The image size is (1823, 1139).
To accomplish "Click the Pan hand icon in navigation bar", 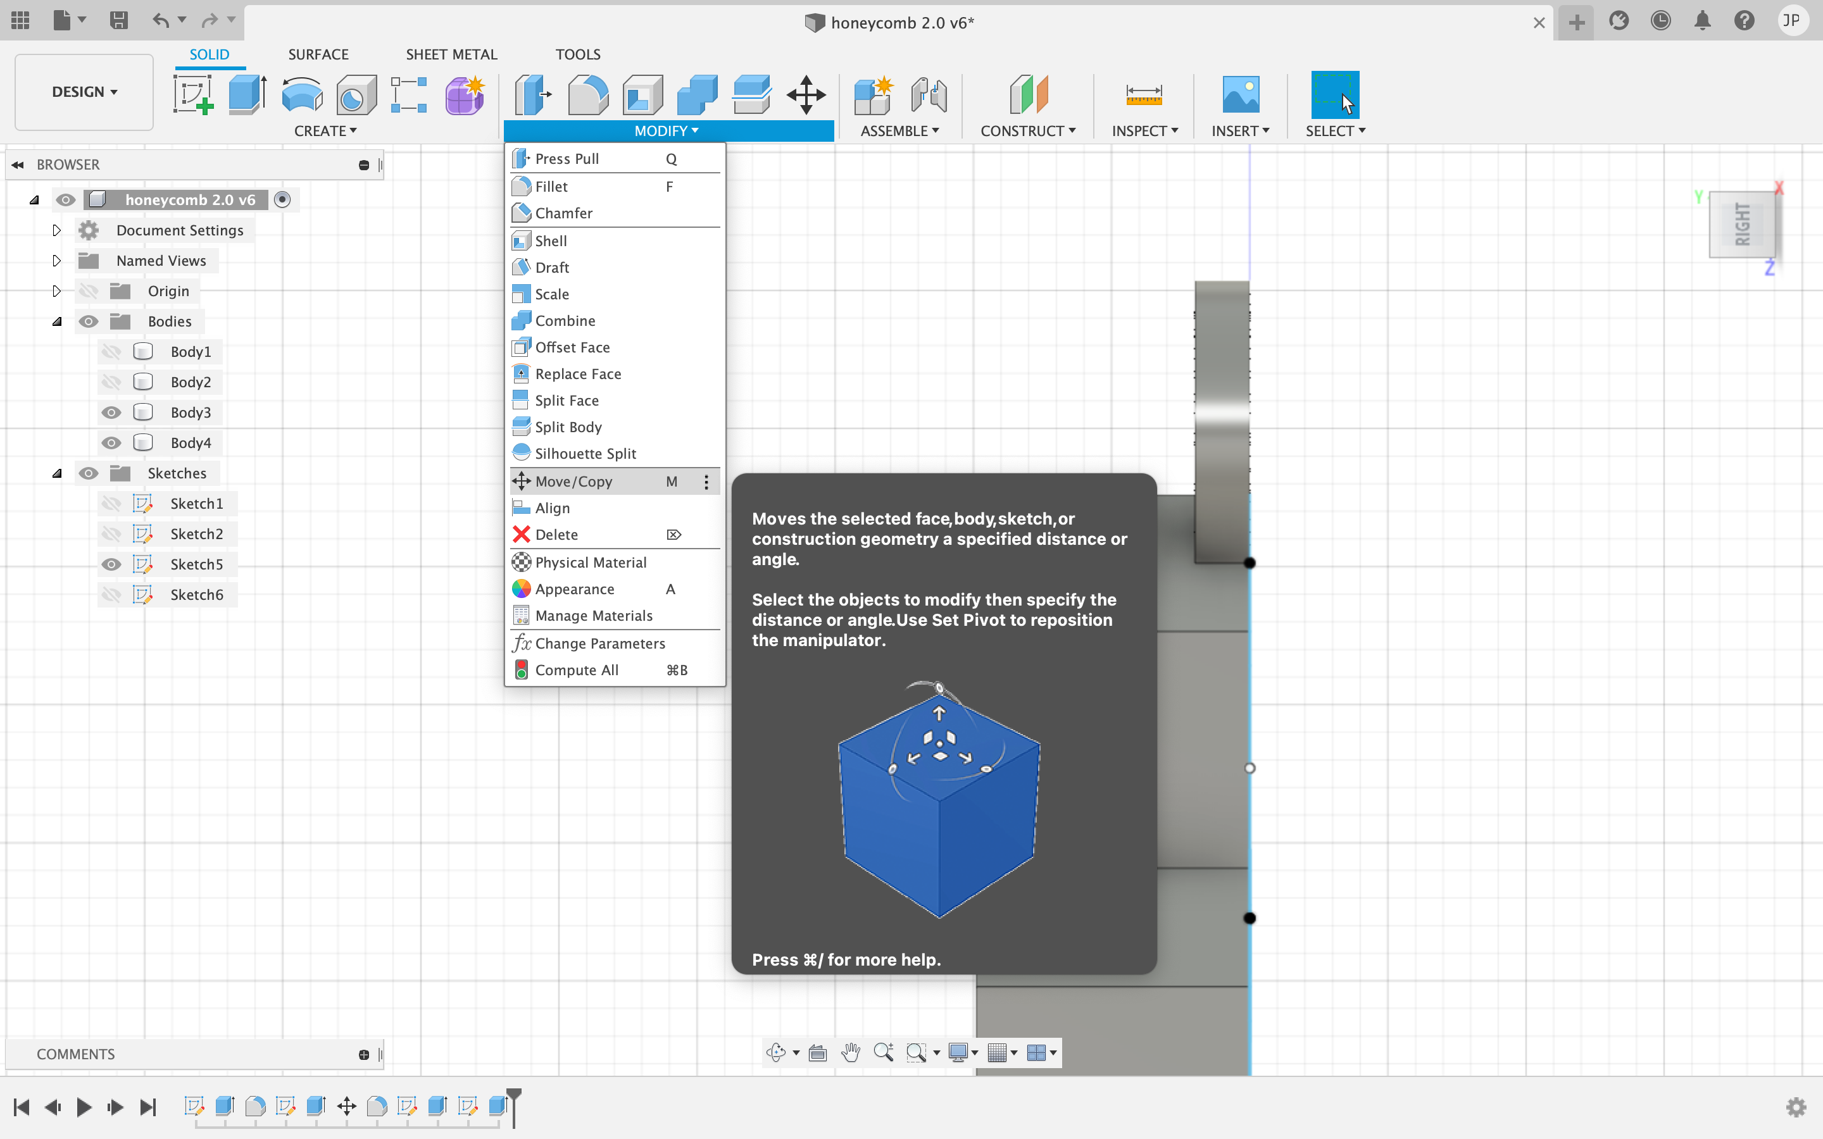I will tap(851, 1052).
